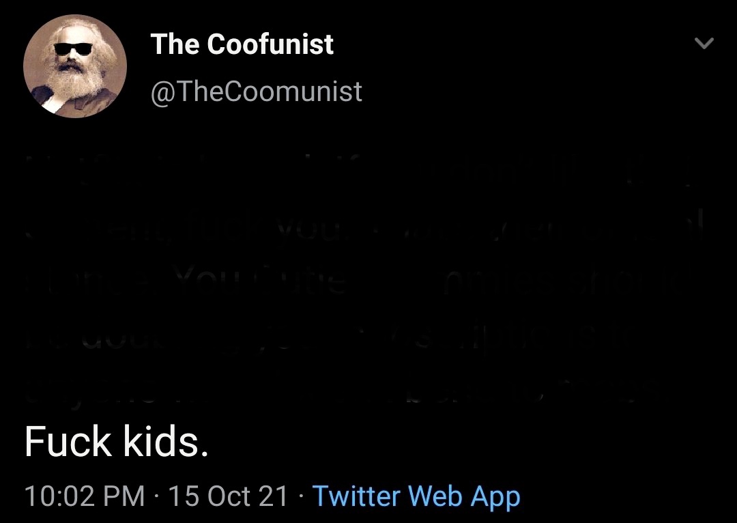Click the bearded man profile avatar

(75, 66)
